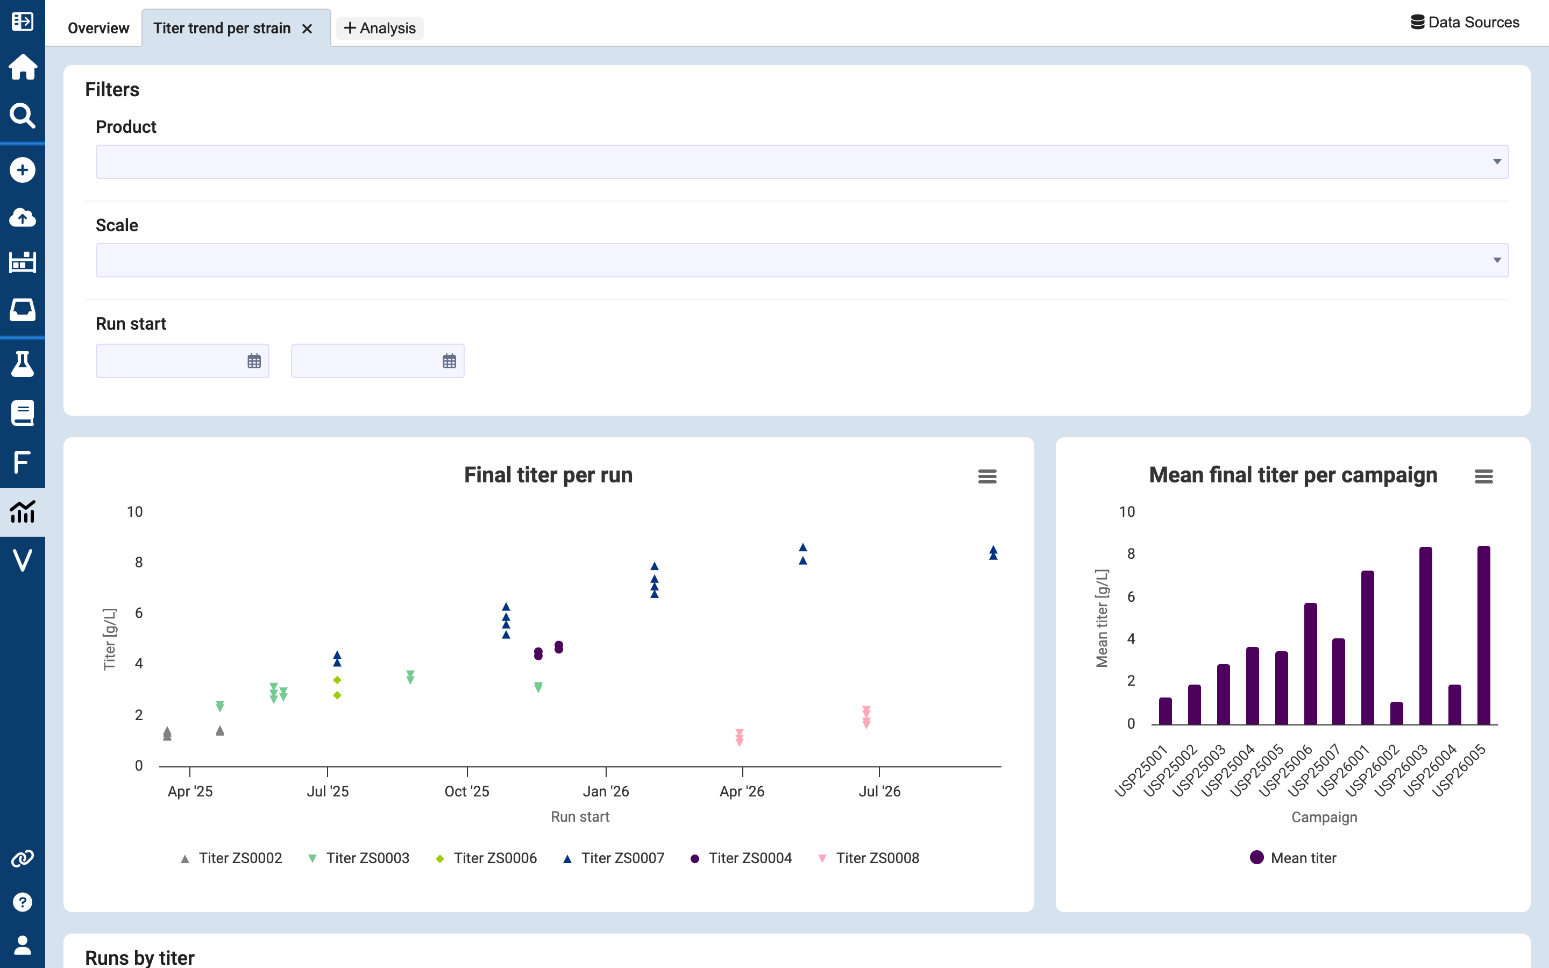1549x968 pixels.
Task: Add a new Analysis tab
Action: [x=380, y=28]
